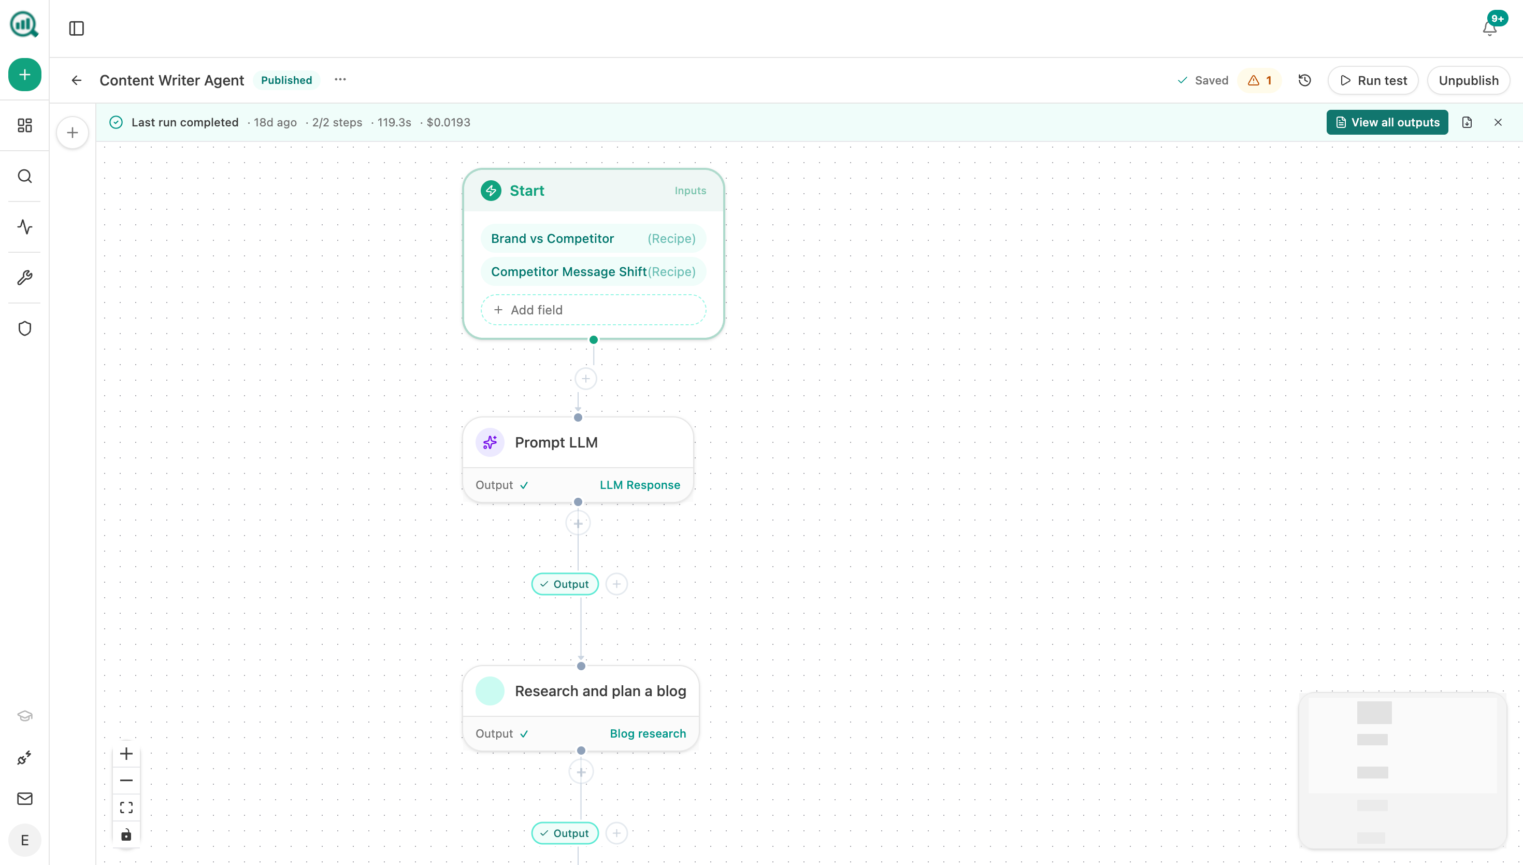The width and height of the screenshot is (1523, 865).
Task: Click the add node plus button near banner
Action: pos(73,133)
